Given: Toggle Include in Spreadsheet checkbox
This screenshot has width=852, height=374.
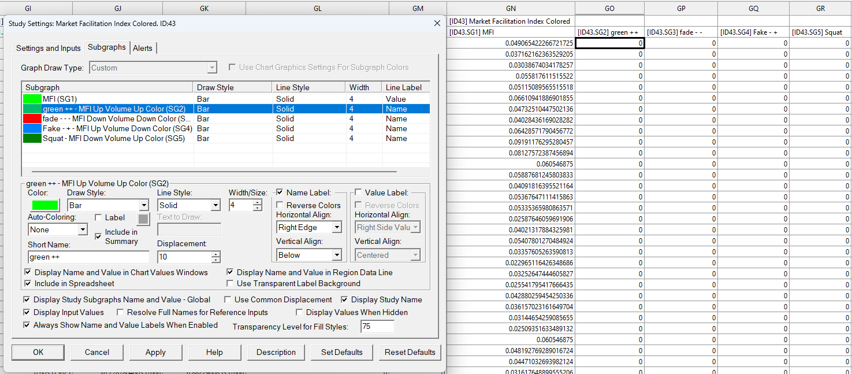Looking at the screenshot, I should pyautogui.click(x=28, y=283).
